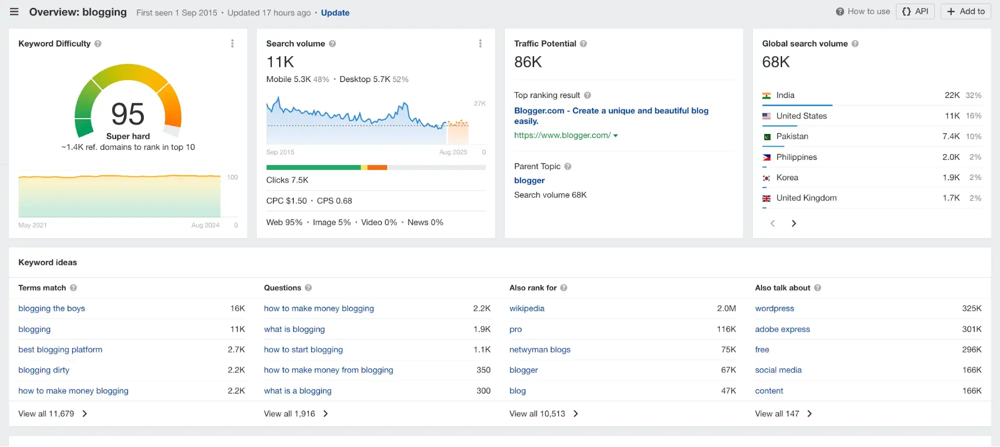Click the Traffic Potential help icon
The image size is (1000, 447).
(x=583, y=43)
